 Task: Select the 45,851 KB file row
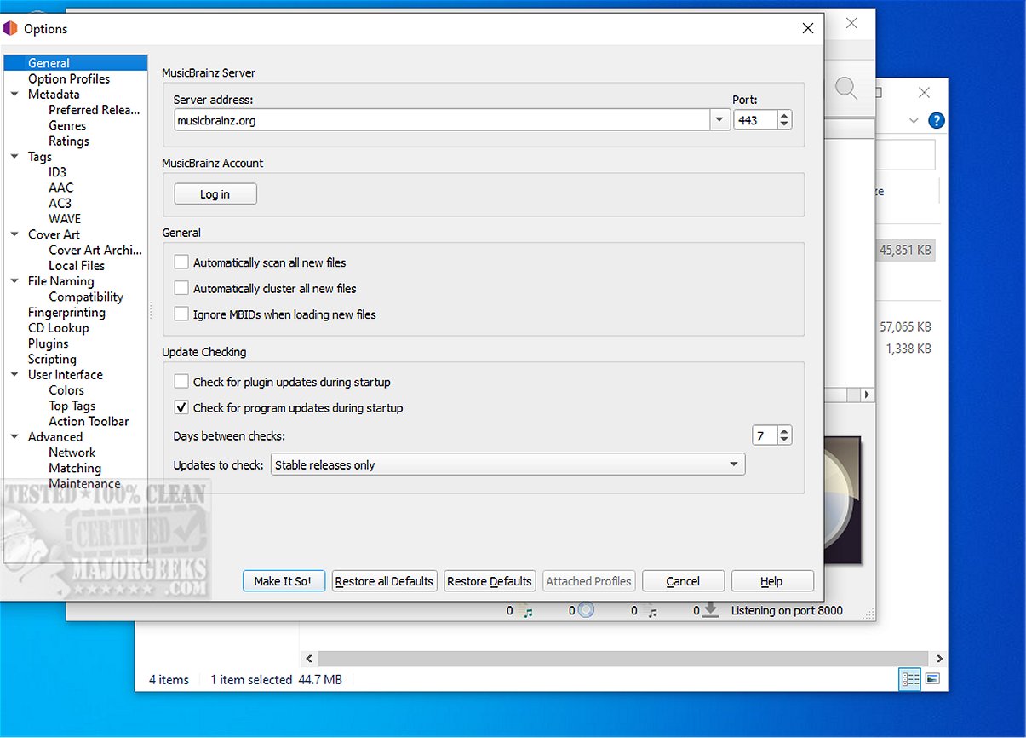tap(907, 251)
